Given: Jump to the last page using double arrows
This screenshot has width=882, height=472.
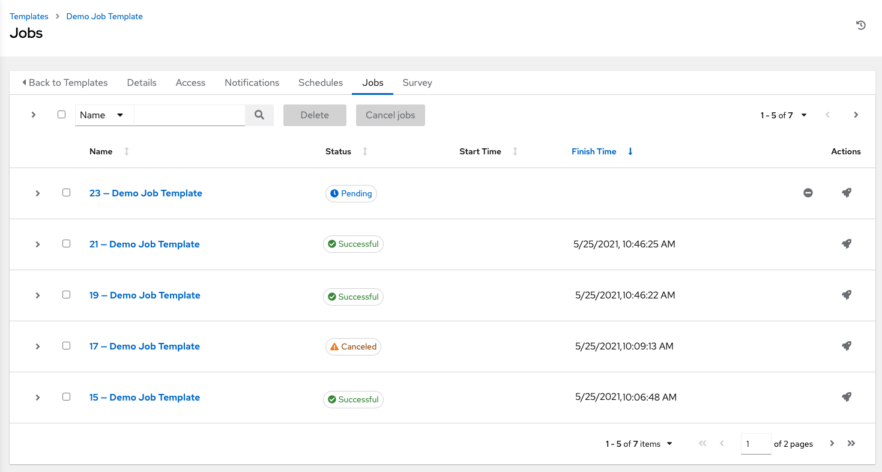Looking at the screenshot, I should 851,443.
